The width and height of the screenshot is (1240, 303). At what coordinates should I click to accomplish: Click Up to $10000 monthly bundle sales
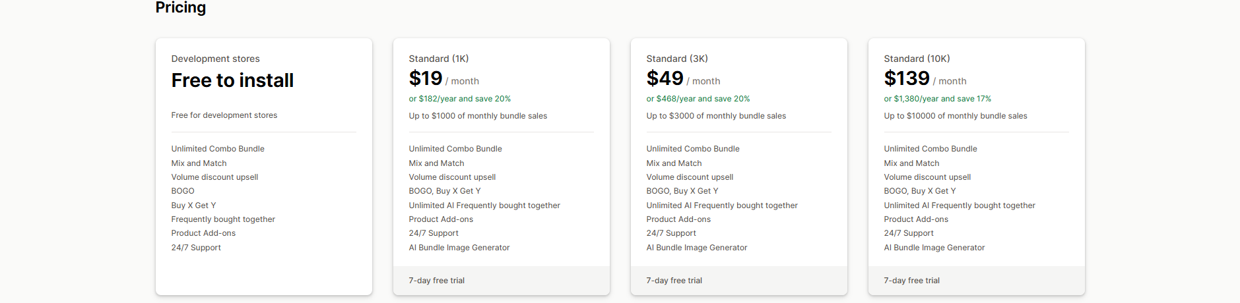[x=955, y=116]
